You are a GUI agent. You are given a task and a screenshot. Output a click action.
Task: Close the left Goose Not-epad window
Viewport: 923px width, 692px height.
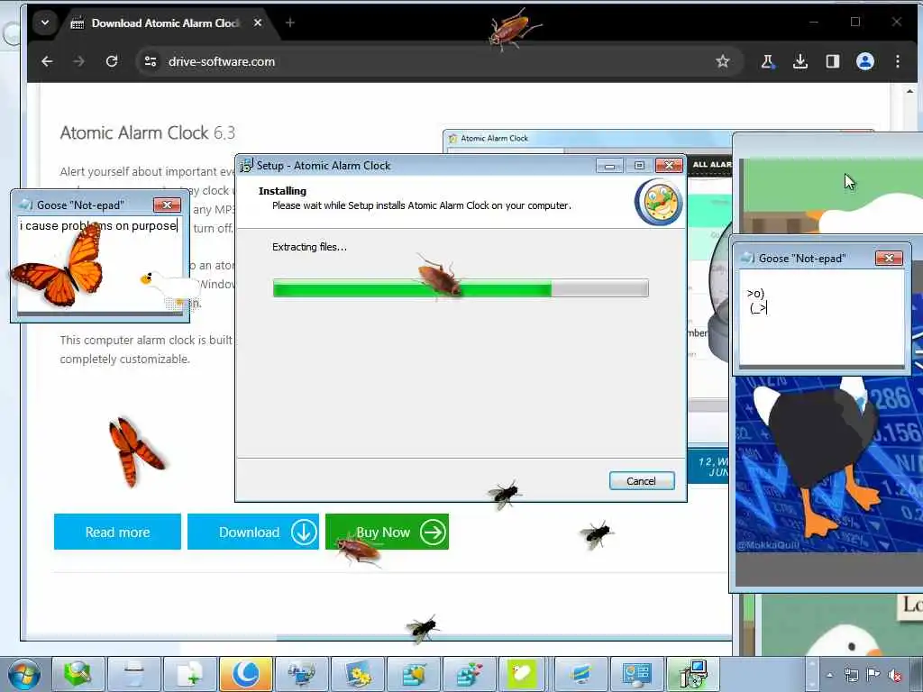pyautogui.click(x=167, y=205)
